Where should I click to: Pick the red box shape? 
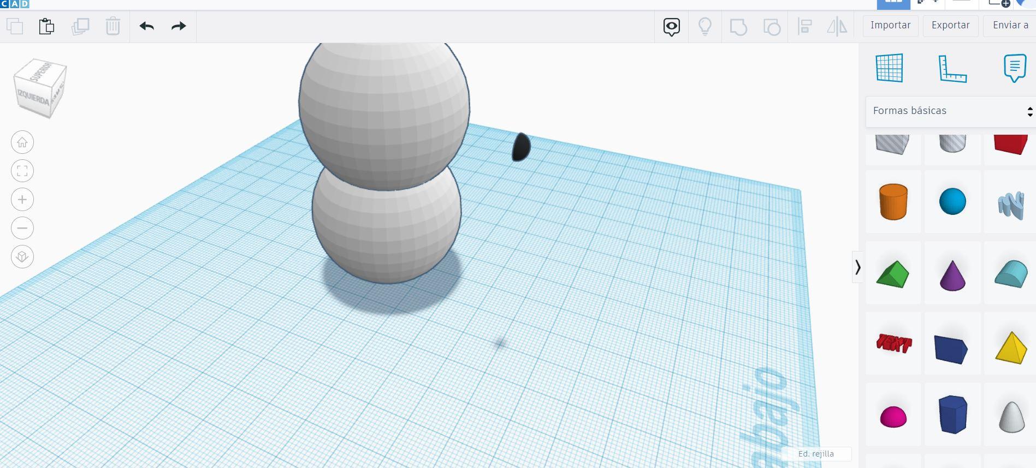coord(1011,145)
